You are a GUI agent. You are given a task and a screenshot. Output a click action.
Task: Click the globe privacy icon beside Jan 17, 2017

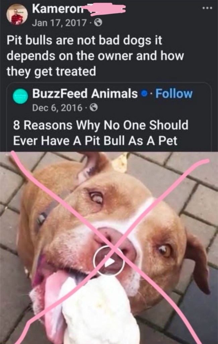pyautogui.click(x=98, y=23)
